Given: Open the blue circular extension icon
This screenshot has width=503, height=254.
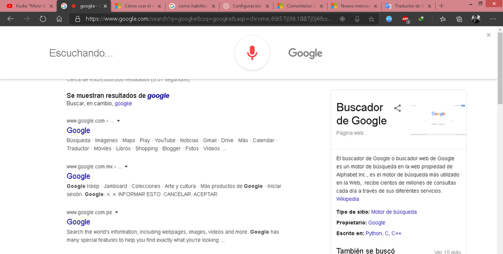Looking at the screenshot, I should click(389, 19).
